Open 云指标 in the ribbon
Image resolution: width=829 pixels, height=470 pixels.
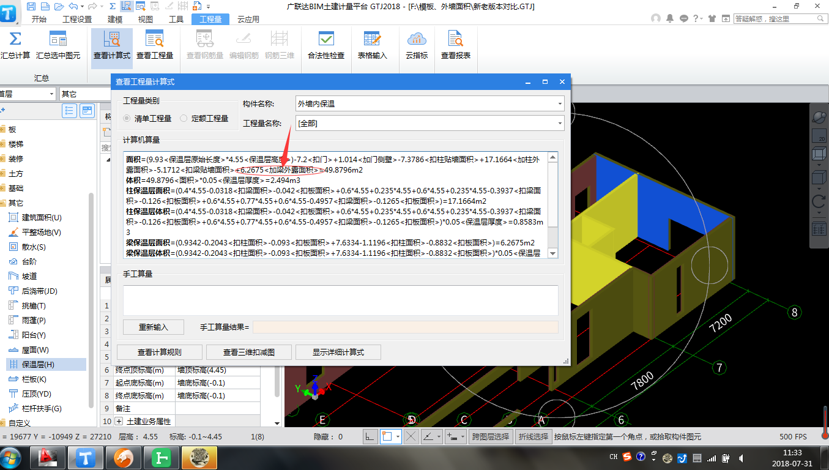coord(417,45)
